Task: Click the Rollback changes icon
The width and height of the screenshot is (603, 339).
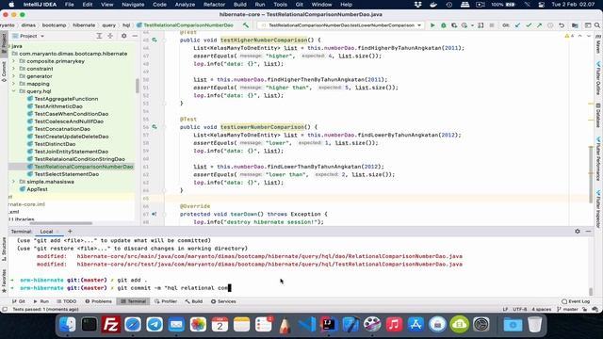Action: pos(562,25)
